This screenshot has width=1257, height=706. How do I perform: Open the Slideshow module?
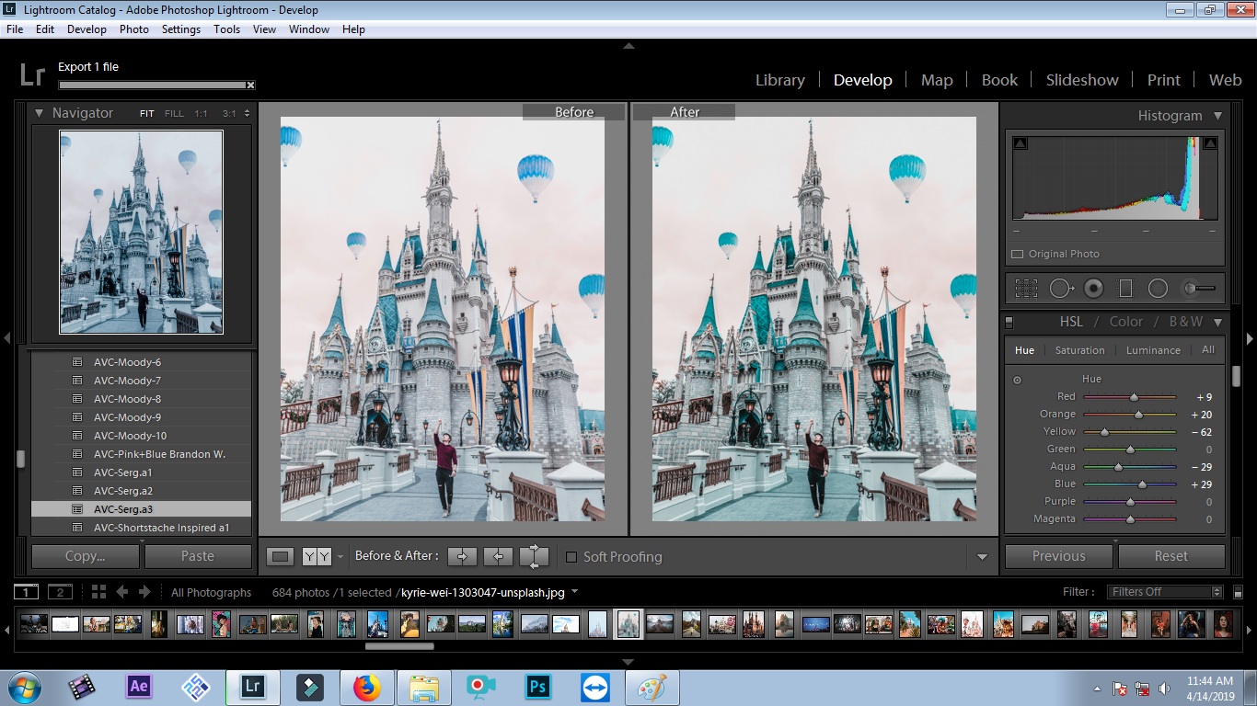point(1081,80)
